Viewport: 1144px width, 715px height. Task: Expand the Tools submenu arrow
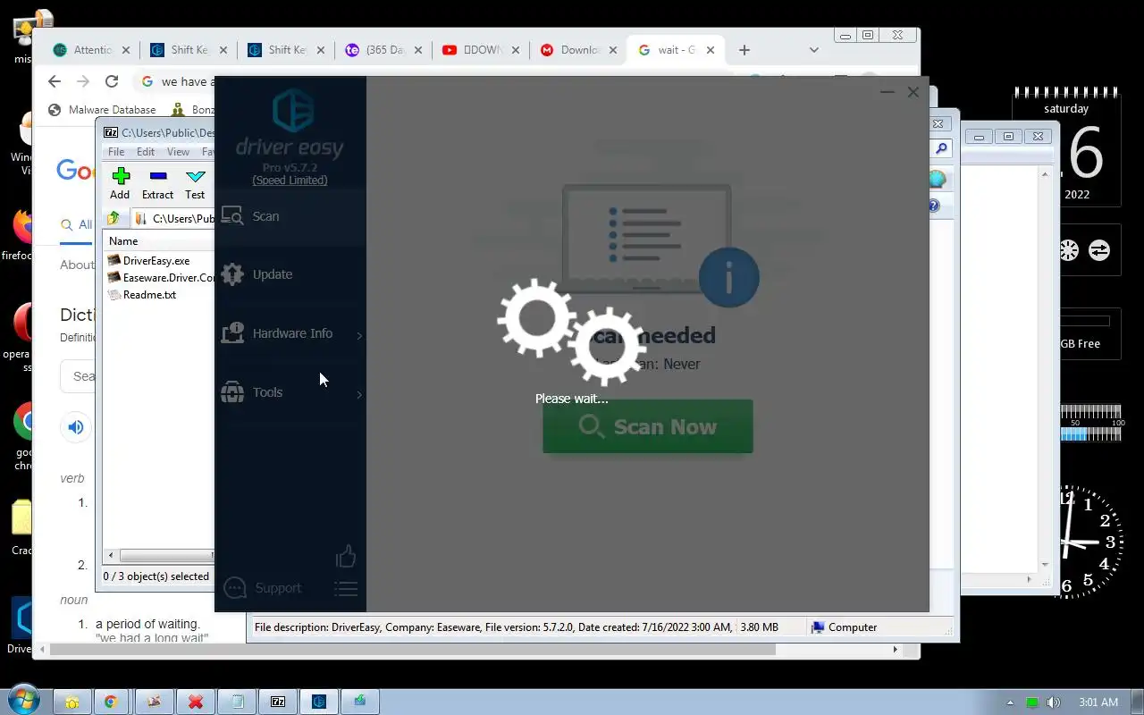359,394
